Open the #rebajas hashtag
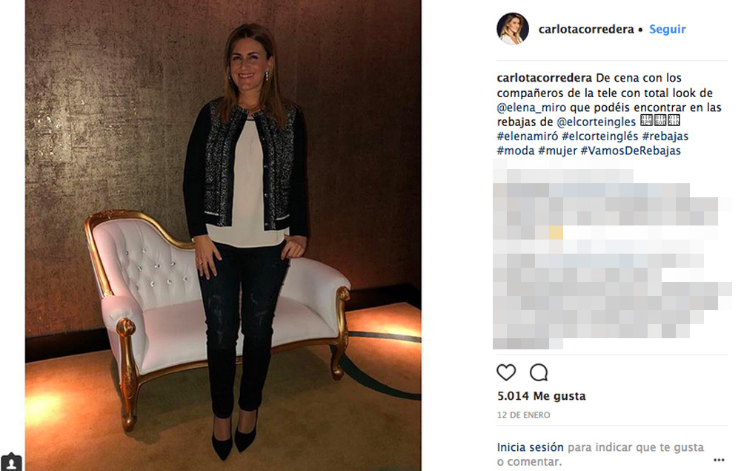 click(x=665, y=136)
